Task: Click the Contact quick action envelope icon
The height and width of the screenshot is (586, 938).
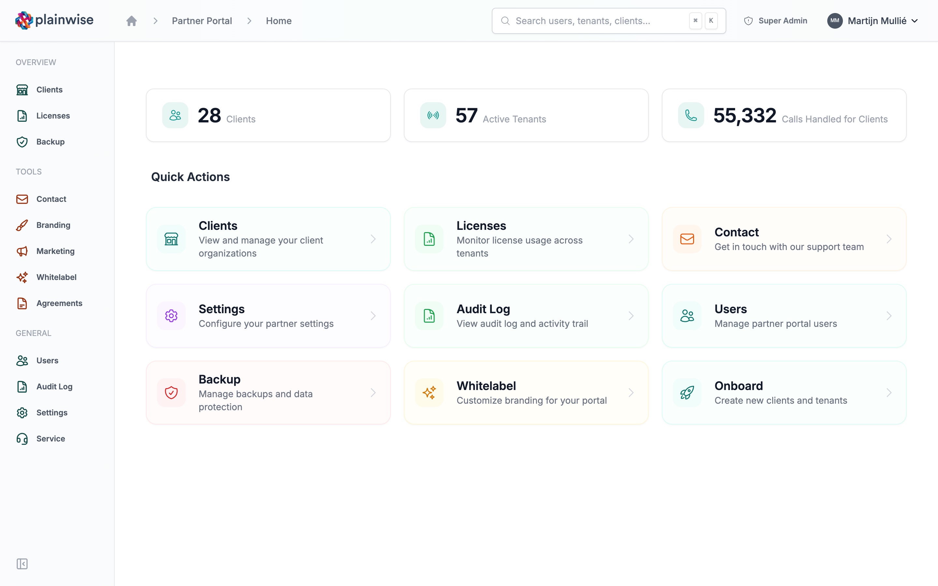Action: (x=687, y=239)
